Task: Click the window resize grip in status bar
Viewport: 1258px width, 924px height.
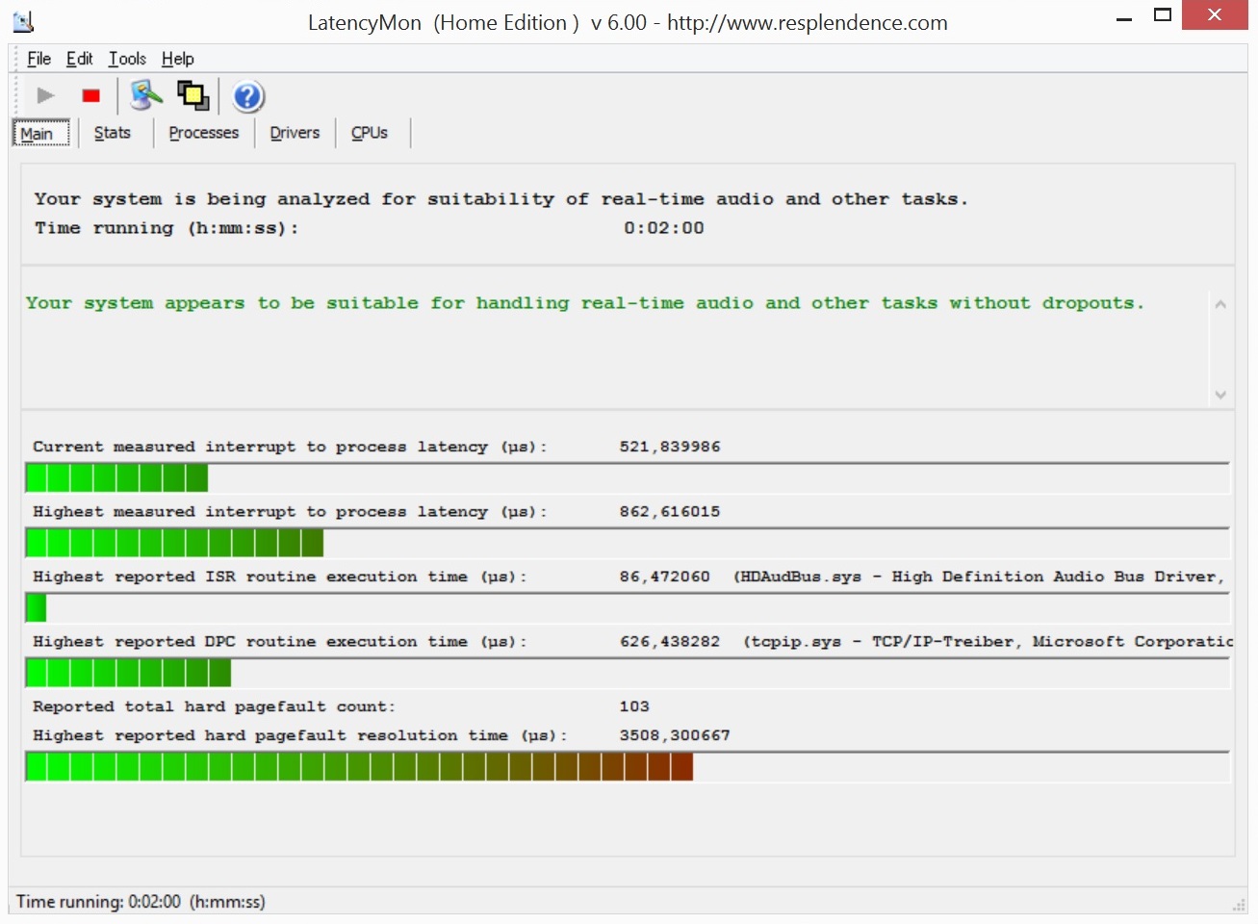Action: (1239, 905)
